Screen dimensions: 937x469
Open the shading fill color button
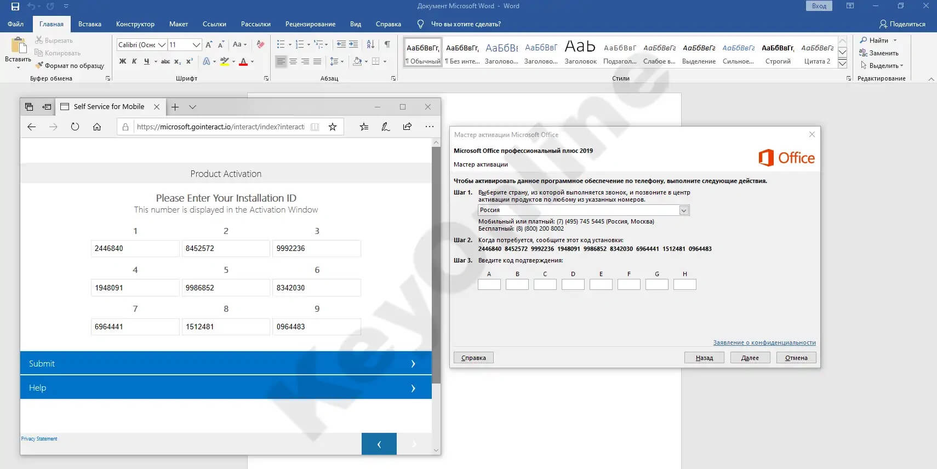pyautogui.click(x=357, y=61)
